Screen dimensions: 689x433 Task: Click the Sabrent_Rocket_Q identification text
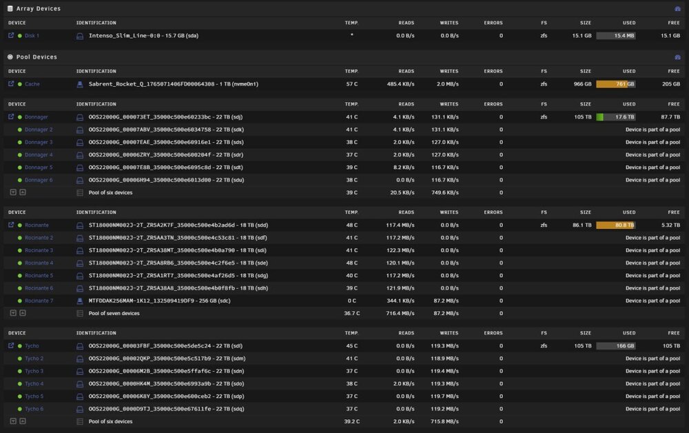(x=174, y=84)
